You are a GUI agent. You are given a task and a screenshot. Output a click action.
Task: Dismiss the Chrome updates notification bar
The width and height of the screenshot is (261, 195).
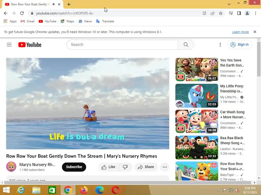click(x=255, y=32)
